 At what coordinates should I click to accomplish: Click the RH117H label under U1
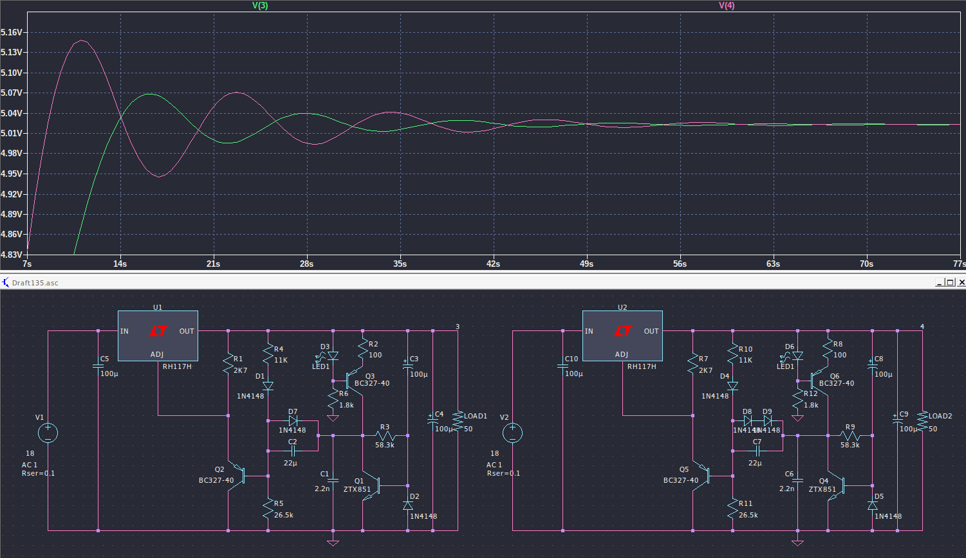[176, 366]
